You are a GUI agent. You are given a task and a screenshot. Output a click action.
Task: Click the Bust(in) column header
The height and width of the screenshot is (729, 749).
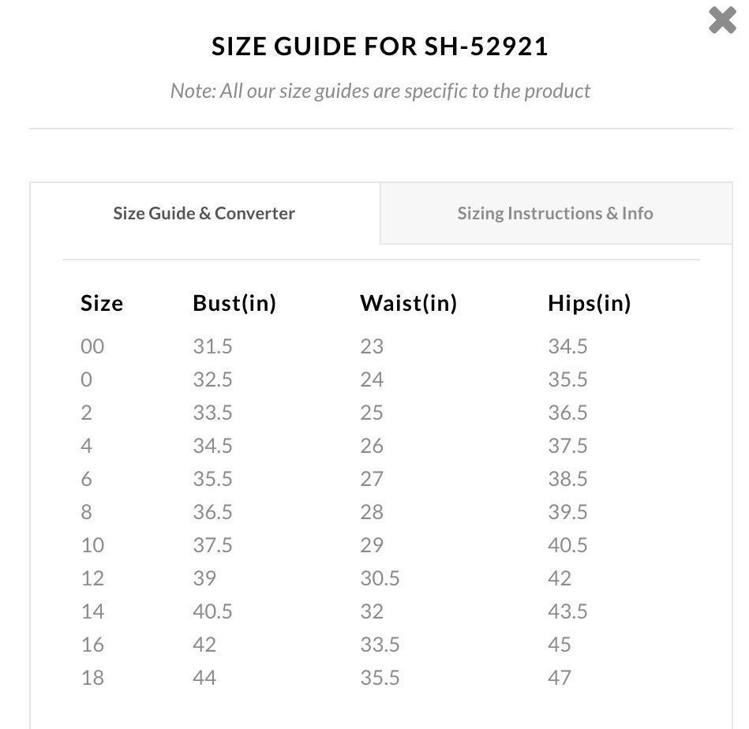click(234, 303)
